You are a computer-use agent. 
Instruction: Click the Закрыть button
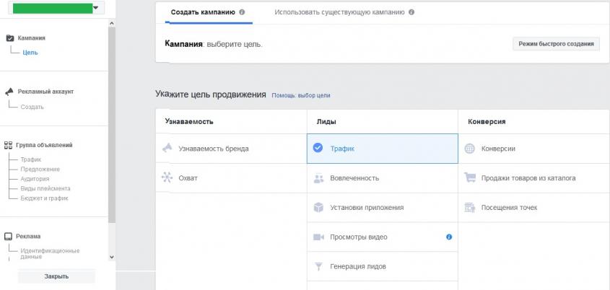coord(56,276)
